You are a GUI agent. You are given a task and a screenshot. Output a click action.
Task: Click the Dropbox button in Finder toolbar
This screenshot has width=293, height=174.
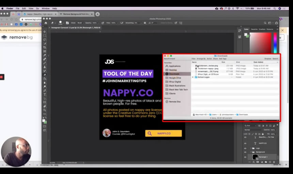pos(268,59)
